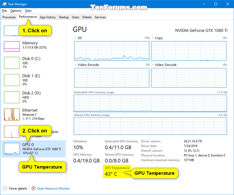Open the Video Decode graph dropdown
The height and width of the screenshot is (195, 234).
(153, 65)
